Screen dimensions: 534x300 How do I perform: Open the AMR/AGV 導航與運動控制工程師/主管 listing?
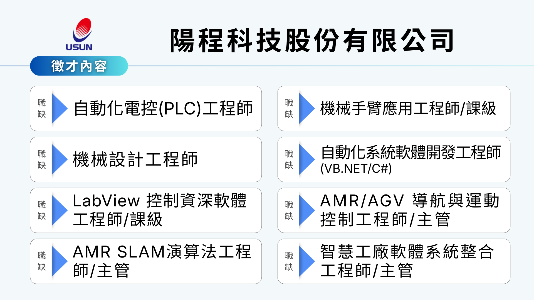(x=409, y=210)
